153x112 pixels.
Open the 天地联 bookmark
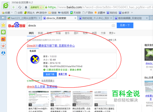(x=76, y=13)
